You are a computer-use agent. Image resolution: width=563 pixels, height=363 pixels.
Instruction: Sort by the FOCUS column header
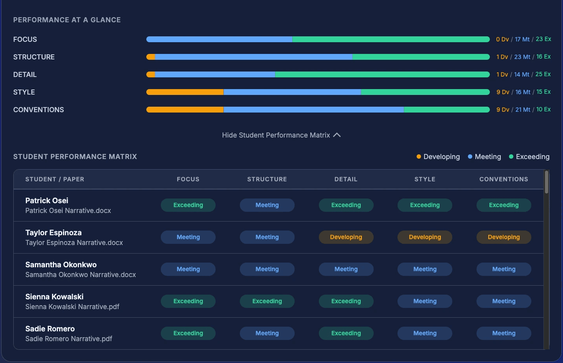coord(188,179)
